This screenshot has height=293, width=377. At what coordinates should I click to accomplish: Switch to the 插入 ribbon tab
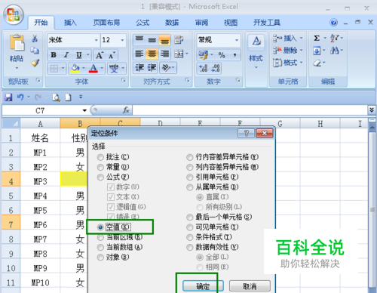click(70, 23)
